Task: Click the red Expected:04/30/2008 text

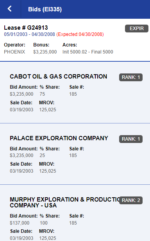Action: coord(80,34)
